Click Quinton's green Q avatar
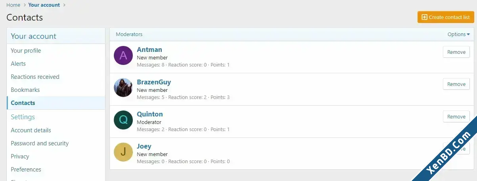Screen dimensions: 477x181 [123, 120]
